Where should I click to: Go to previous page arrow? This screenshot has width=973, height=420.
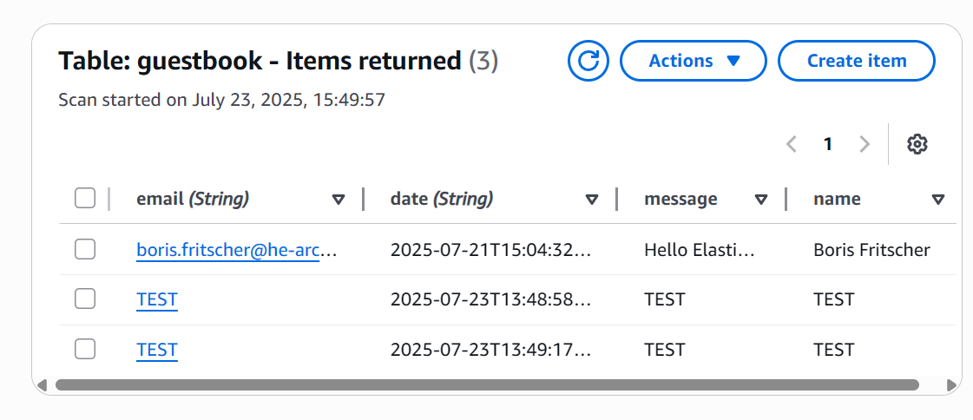[x=791, y=144]
